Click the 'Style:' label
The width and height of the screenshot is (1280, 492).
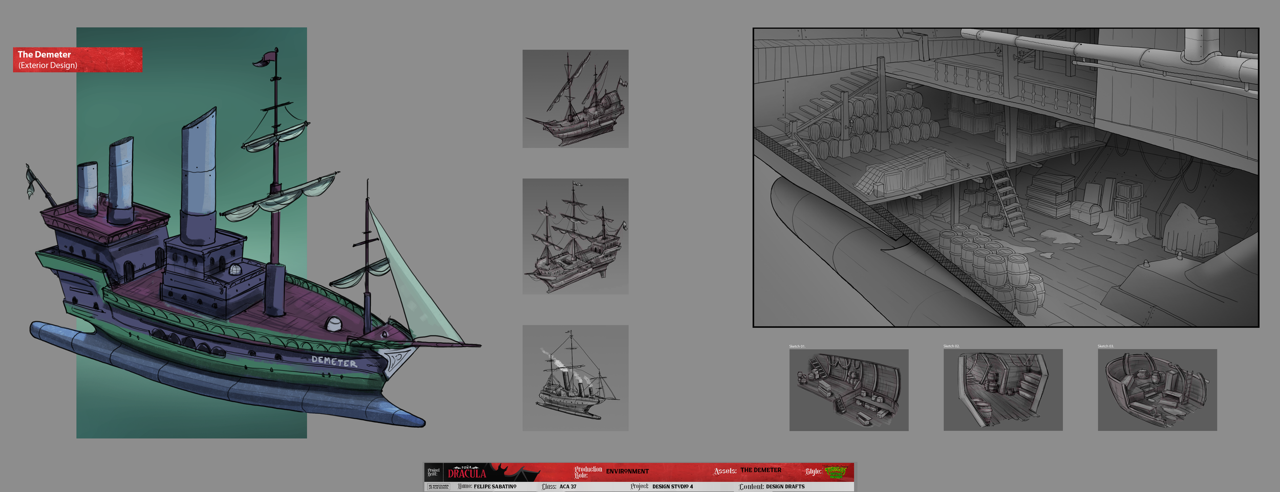814,472
